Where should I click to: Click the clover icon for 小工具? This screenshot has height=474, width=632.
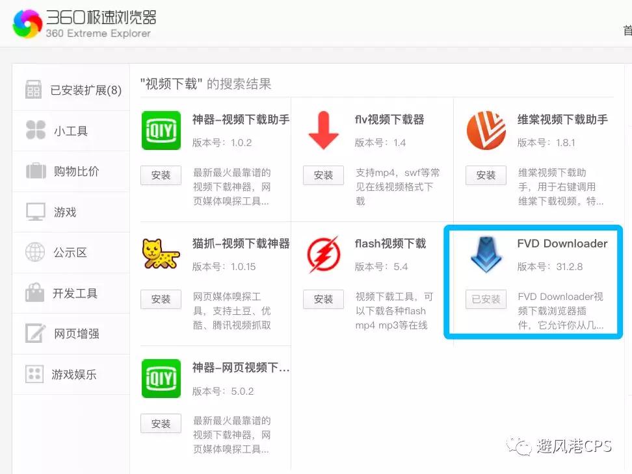(x=36, y=130)
